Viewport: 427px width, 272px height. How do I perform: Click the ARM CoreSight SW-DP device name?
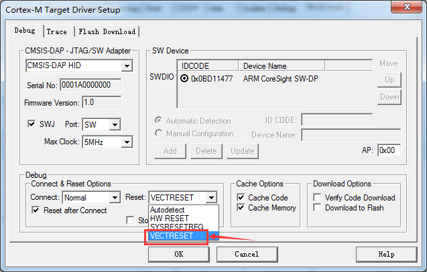click(x=280, y=79)
